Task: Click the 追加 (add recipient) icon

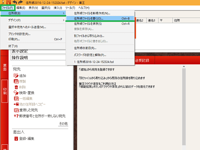Action: pos(16,76)
